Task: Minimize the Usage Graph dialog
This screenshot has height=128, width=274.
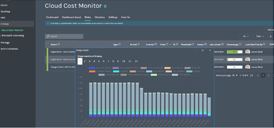Action: tap(195, 50)
